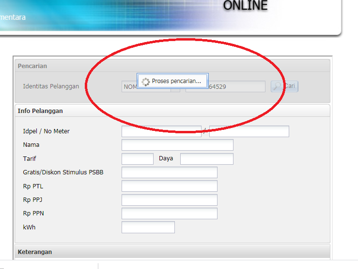Click the Tarif label
Image resolution: width=358 pixels, height=269 pixels.
[x=30, y=158]
